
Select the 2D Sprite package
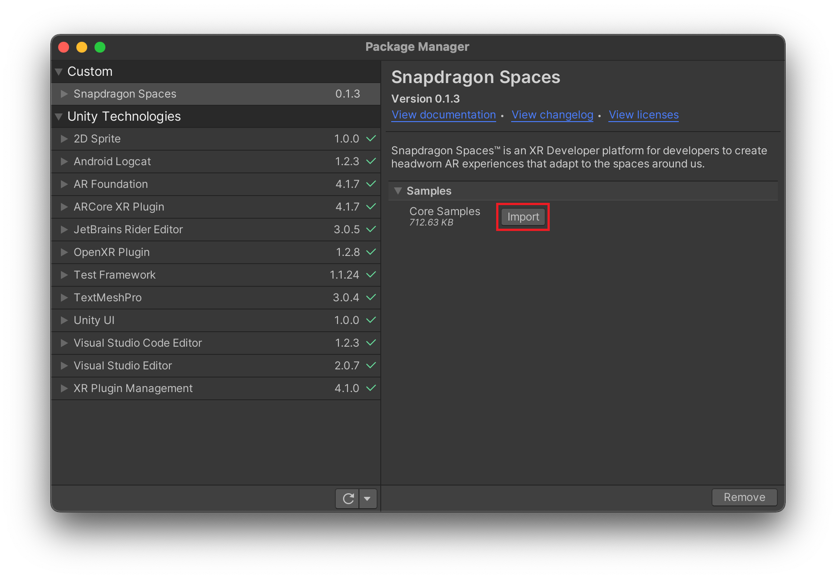(x=216, y=139)
